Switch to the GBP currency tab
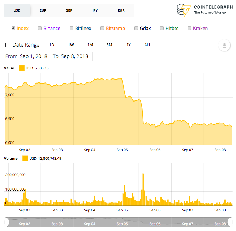The height and width of the screenshot is (231, 236). (69, 10)
